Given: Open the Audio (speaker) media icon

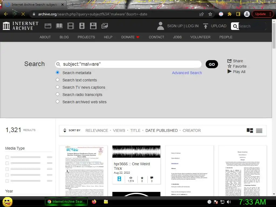Looking at the screenshot, I should (x=82, y=26).
